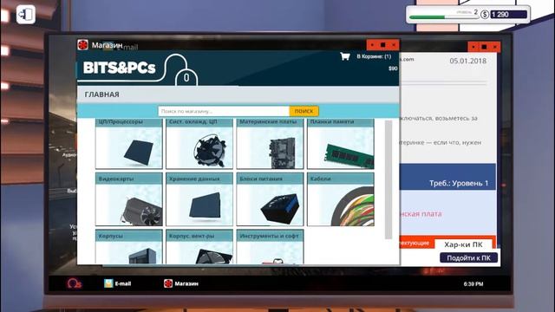Open Магазин from the taskbar
This screenshot has height=312, width=555.
coord(181,283)
